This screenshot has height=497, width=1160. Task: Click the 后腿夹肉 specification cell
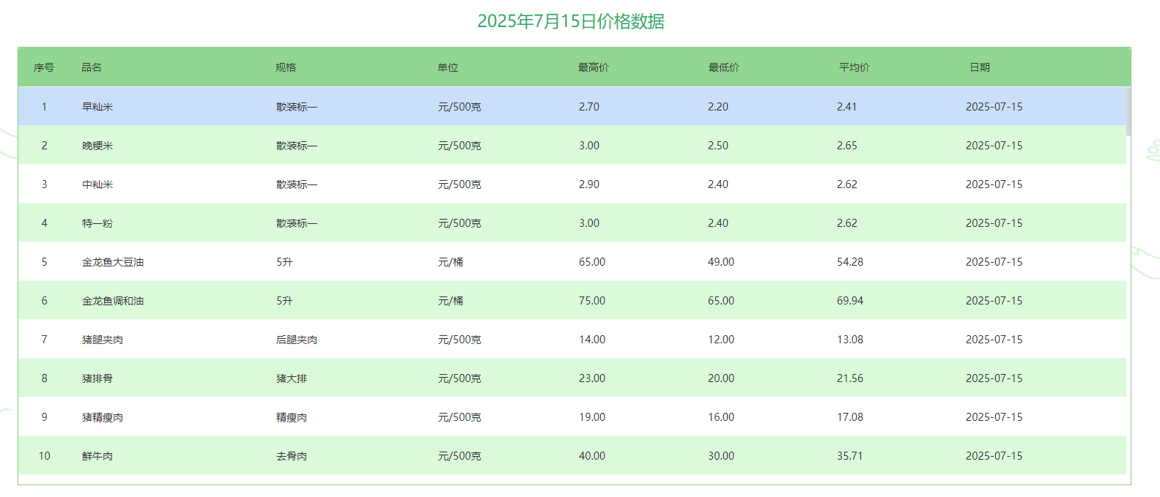297,340
